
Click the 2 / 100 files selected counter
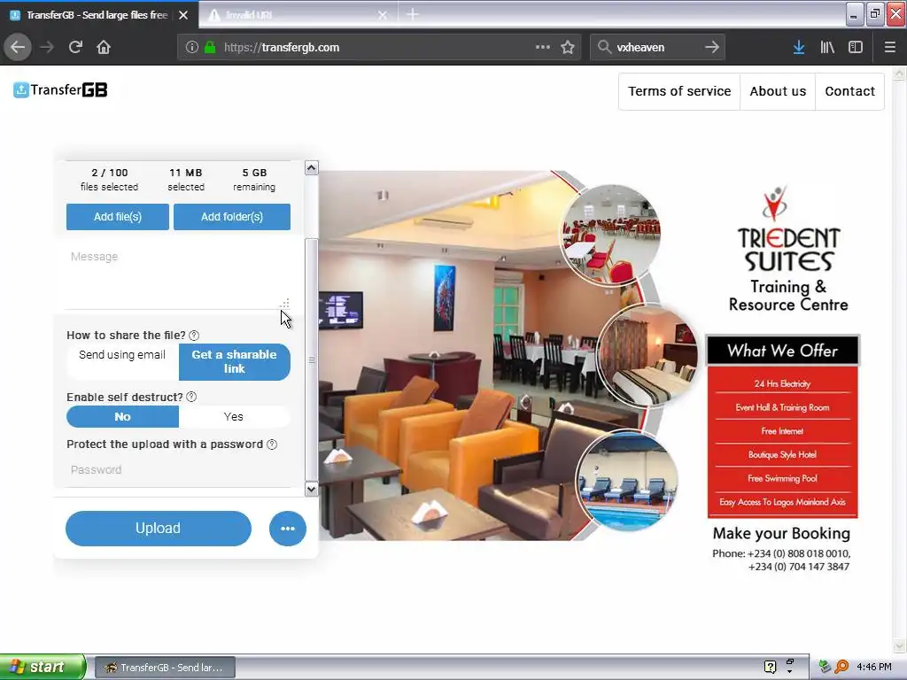tap(109, 179)
